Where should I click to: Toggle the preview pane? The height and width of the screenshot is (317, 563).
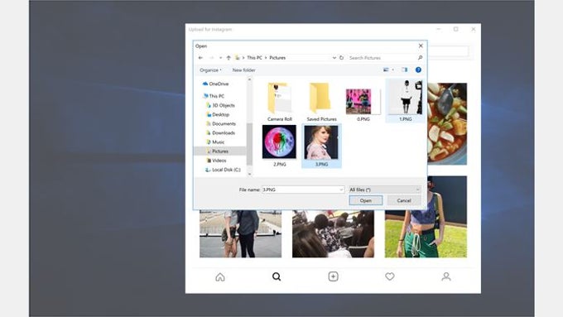click(405, 70)
